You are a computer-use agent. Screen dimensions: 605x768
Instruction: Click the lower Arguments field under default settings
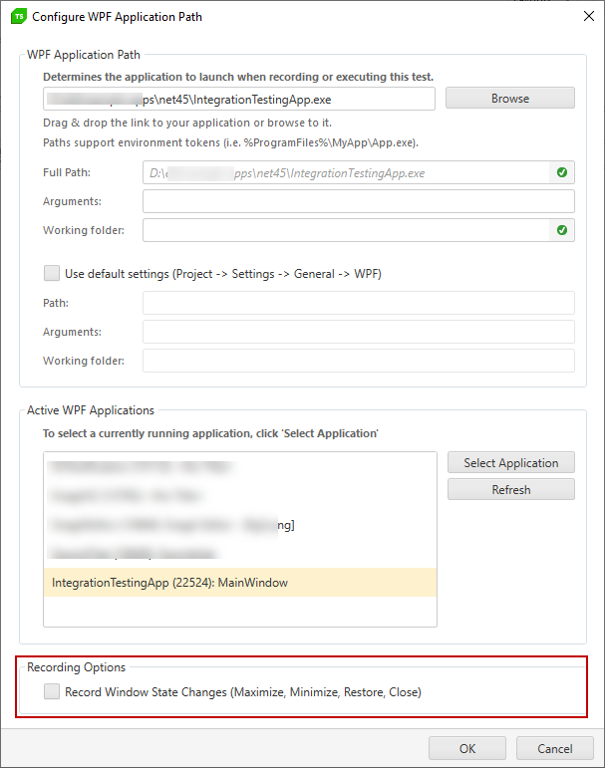(x=359, y=332)
